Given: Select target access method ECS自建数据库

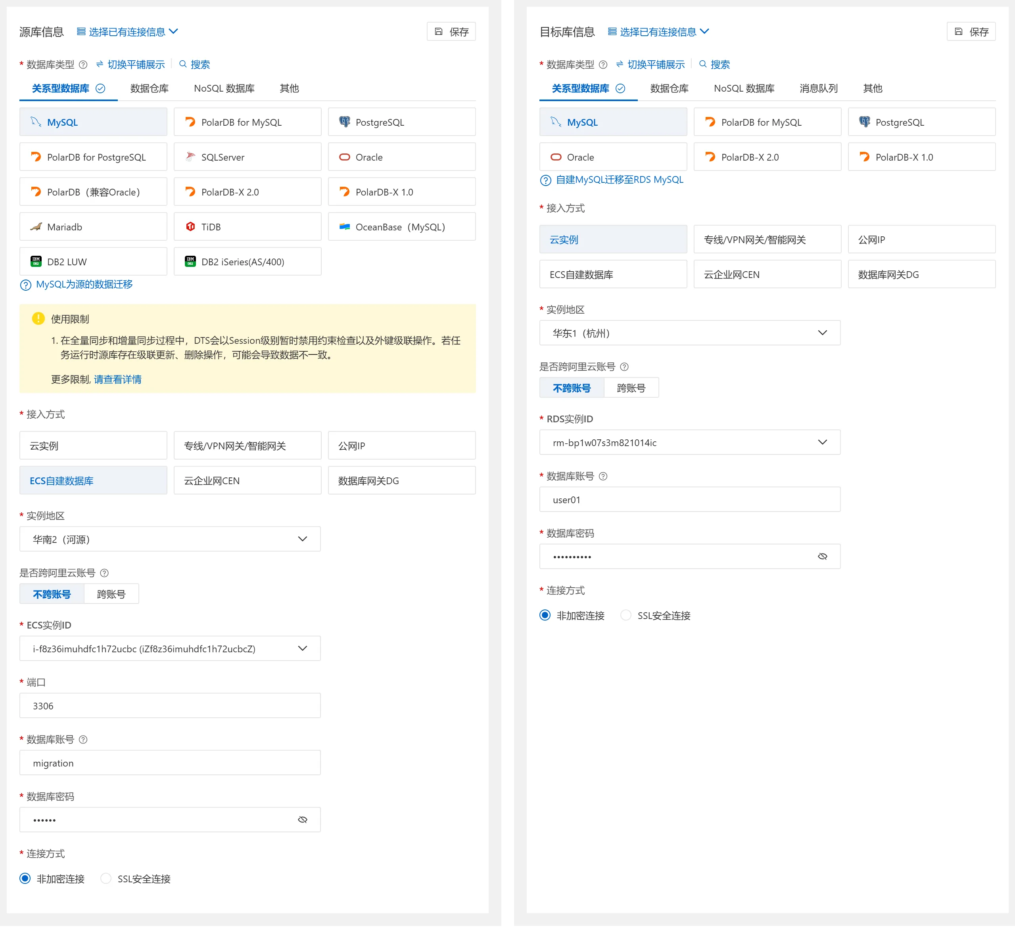Looking at the screenshot, I should coord(613,274).
